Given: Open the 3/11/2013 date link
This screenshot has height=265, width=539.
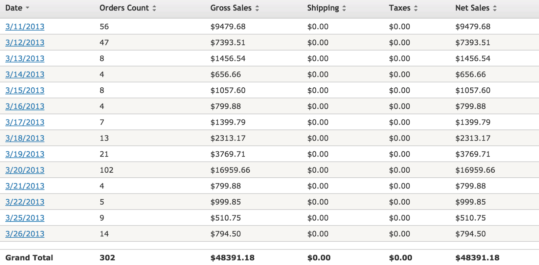Looking at the screenshot, I should [x=25, y=27].
